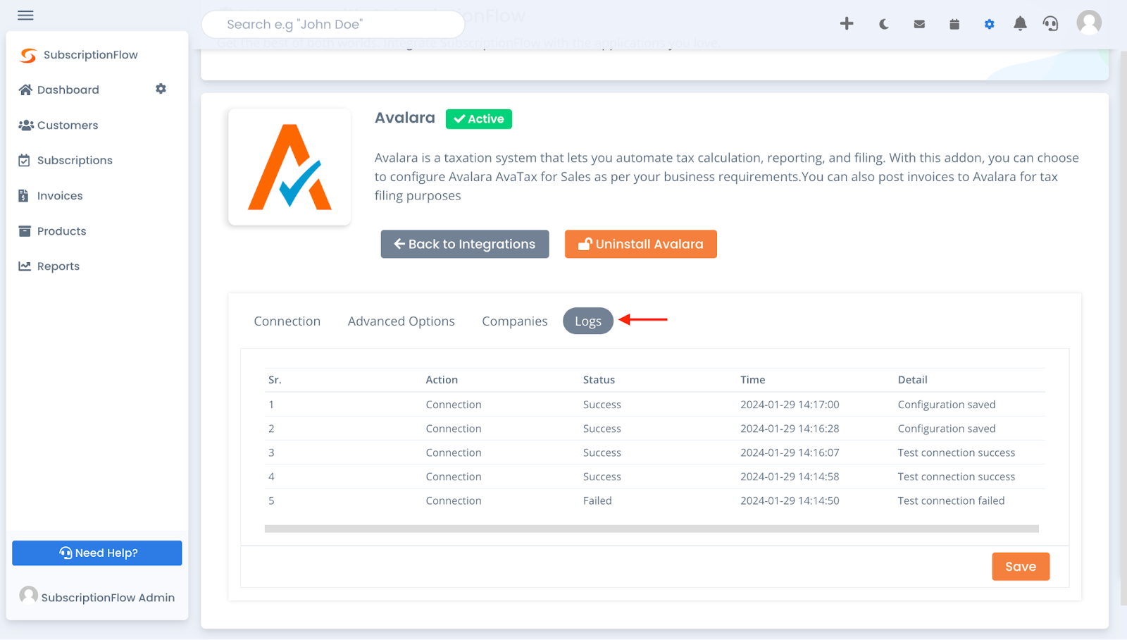Click Back to Integrations button

point(465,244)
